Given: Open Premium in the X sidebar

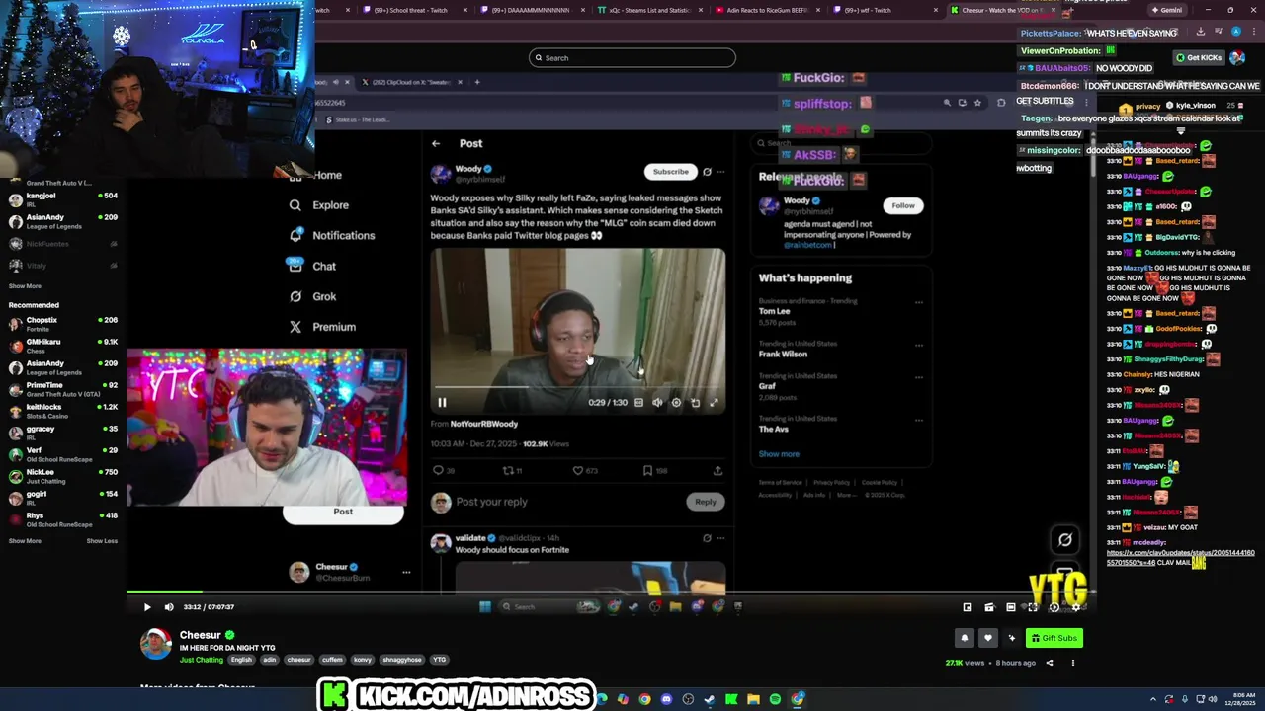Looking at the screenshot, I should pyautogui.click(x=321, y=327).
